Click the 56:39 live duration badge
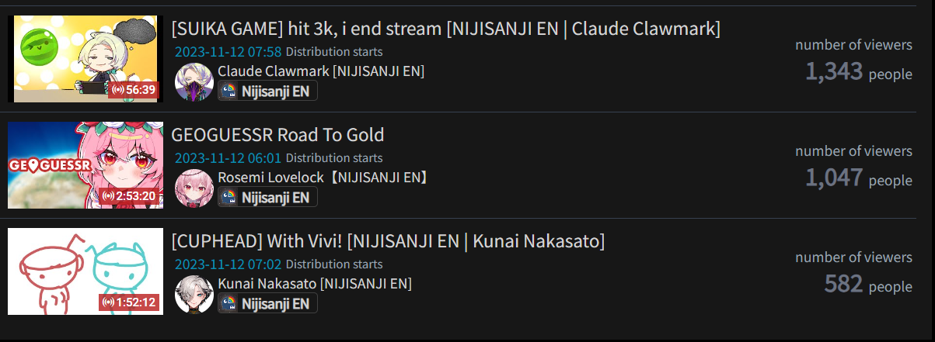 tap(134, 90)
